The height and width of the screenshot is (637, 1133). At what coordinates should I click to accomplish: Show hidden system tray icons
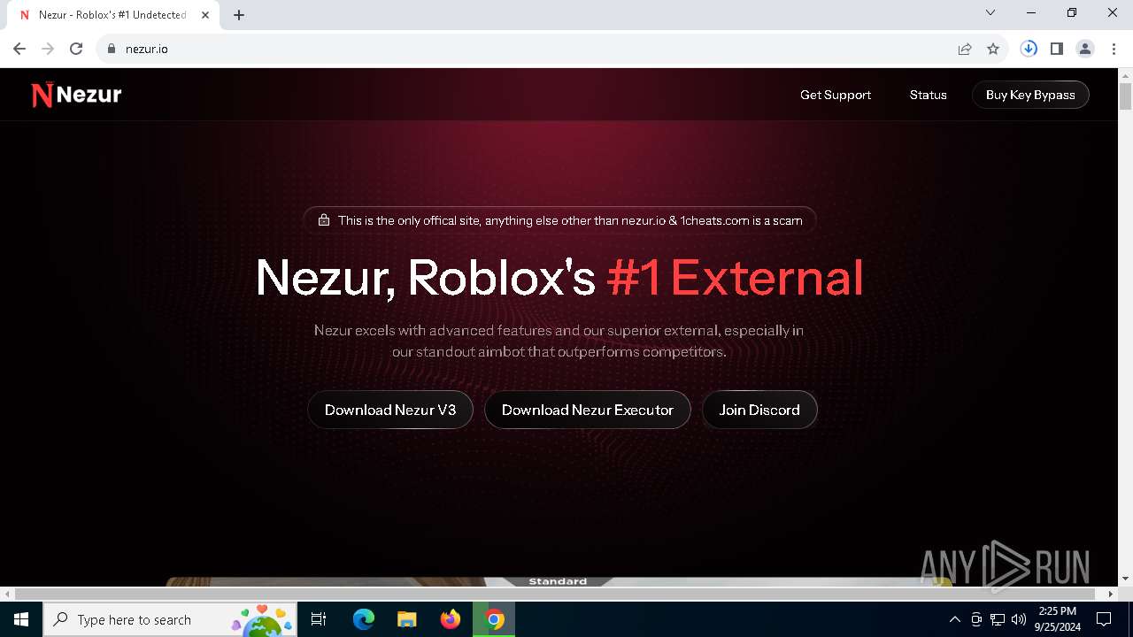coord(954,619)
